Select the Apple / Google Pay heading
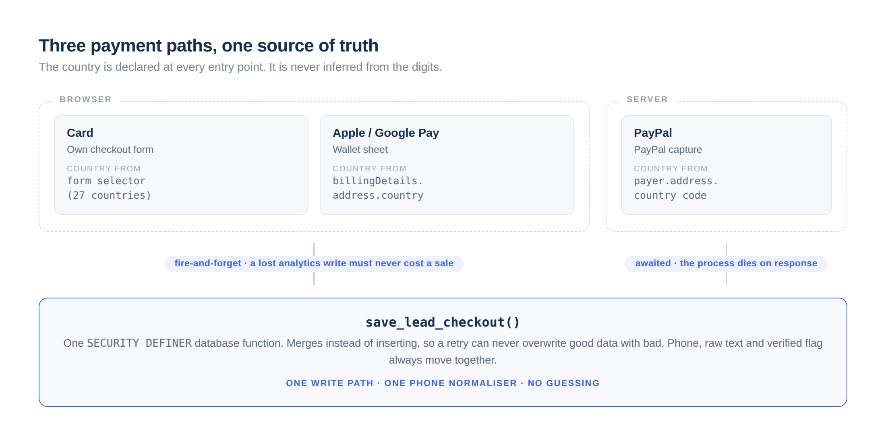Image resolution: width=886 pixels, height=440 pixels. tap(385, 133)
